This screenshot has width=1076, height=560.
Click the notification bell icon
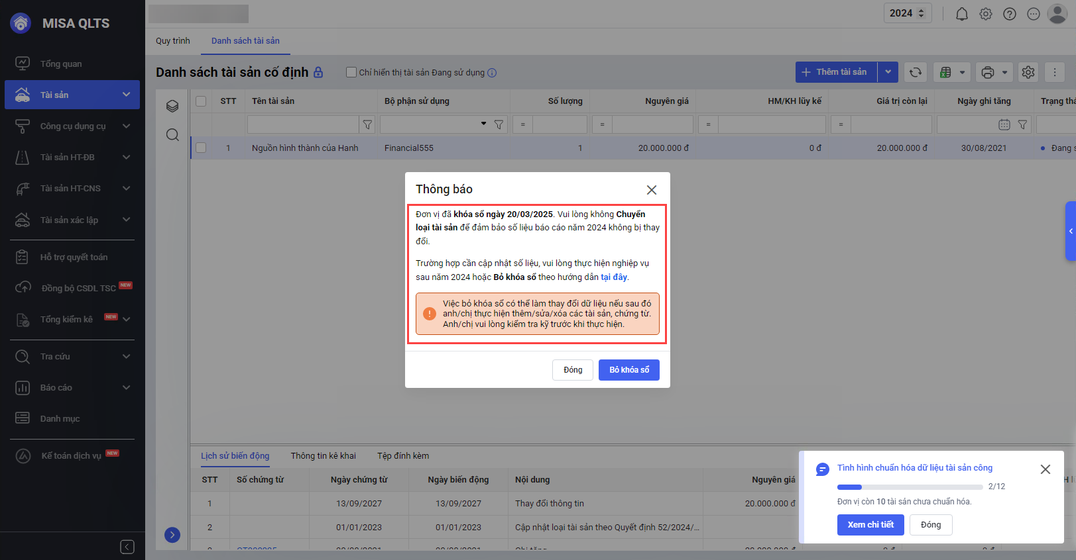pyautogui.click(x=961, y=14)
